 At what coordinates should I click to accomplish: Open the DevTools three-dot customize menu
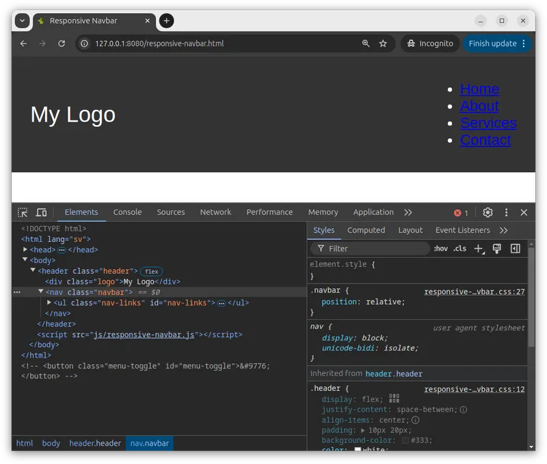(x=506, y=213)
